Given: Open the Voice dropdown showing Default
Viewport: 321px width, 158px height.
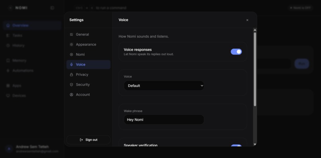Looking at the screenshot, I should [164, 86].
